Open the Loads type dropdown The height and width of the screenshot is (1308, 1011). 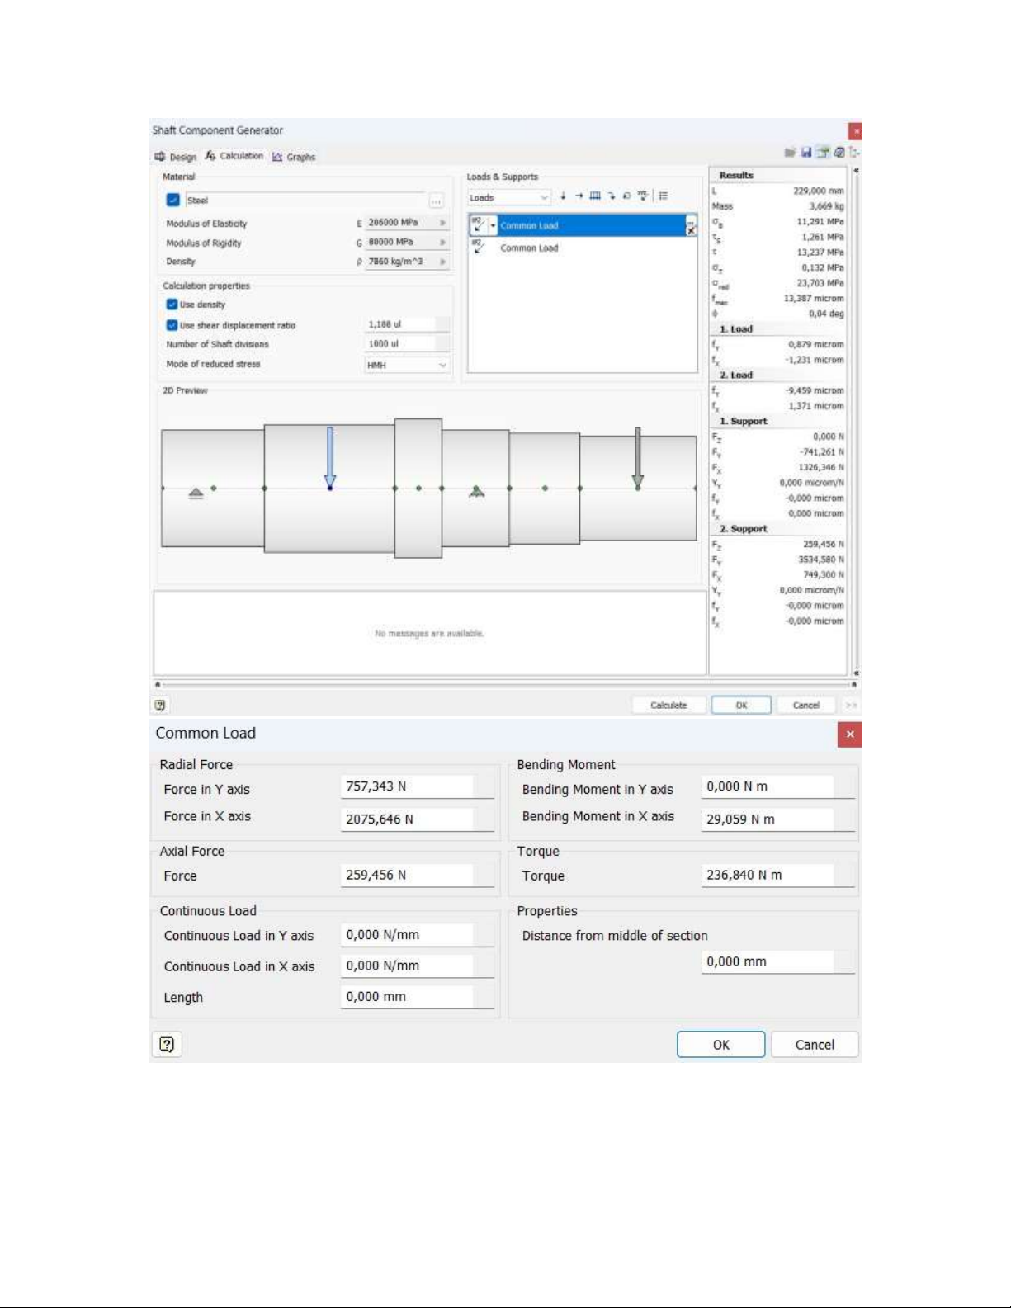pyautogui.click(x=509, y=198)
